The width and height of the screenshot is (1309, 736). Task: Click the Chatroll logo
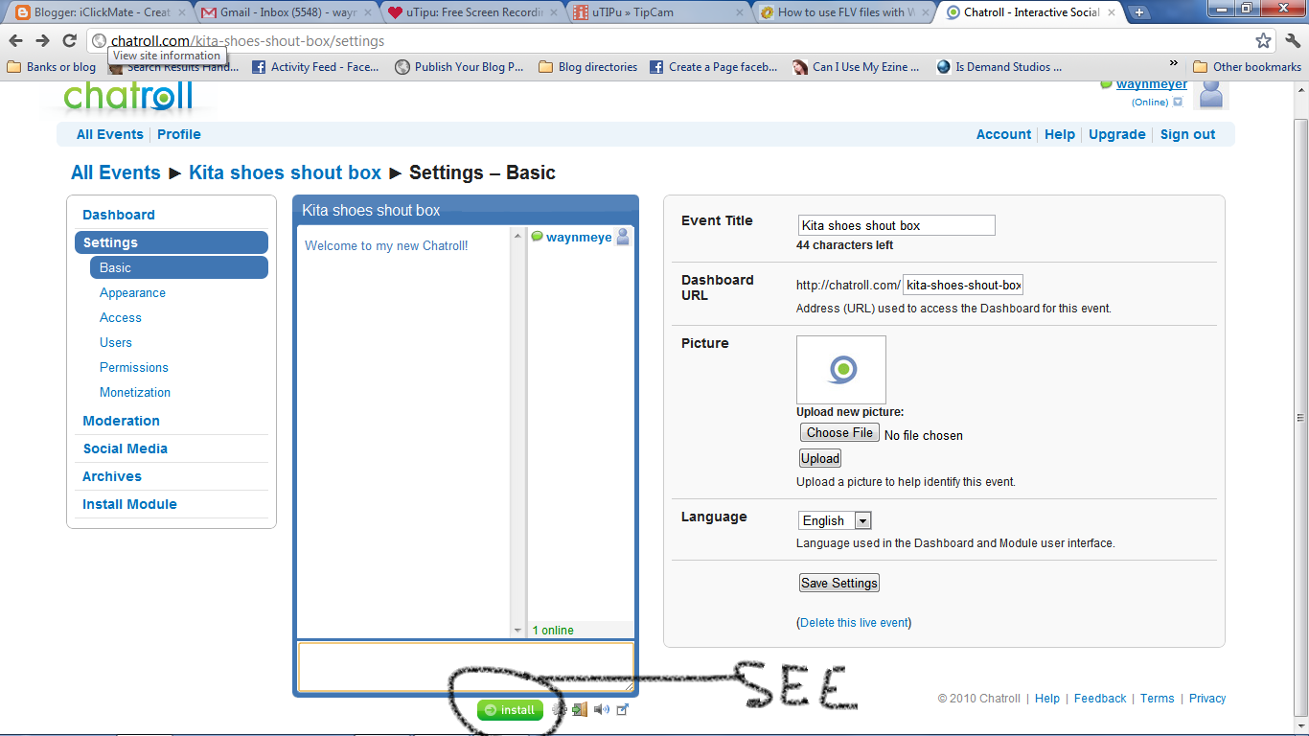(x=128, y=97)
